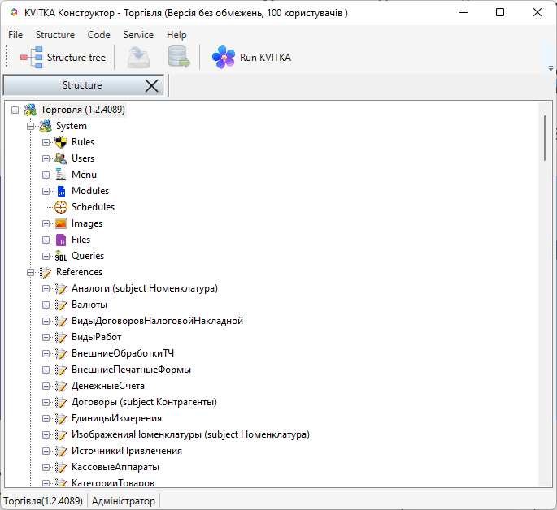Click the Торговля root node icon
The width and height of the screenshot is (557, 510).
[30, 110]
